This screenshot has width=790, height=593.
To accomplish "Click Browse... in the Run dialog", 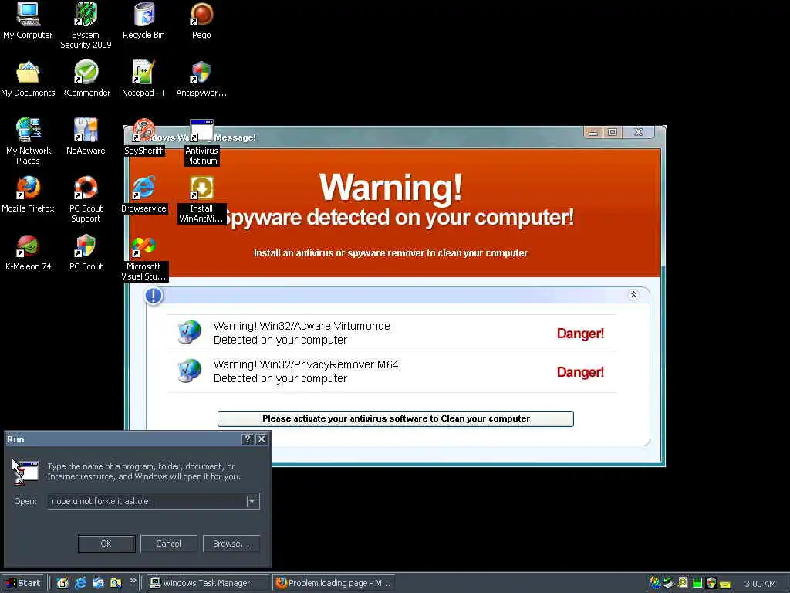I will coord(231,544).
